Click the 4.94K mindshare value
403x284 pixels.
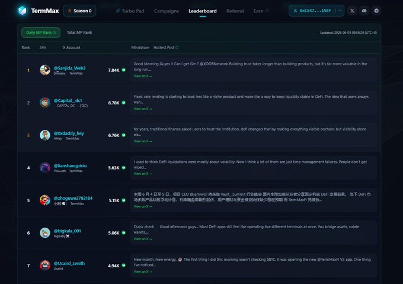coord(114,266)
